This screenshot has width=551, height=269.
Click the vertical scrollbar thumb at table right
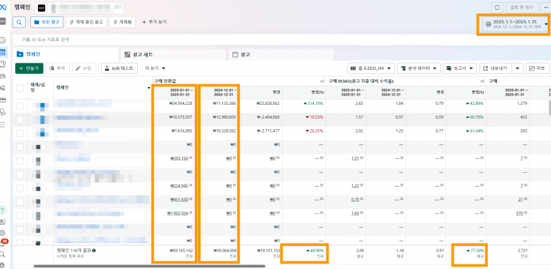[x=550, y=107]
